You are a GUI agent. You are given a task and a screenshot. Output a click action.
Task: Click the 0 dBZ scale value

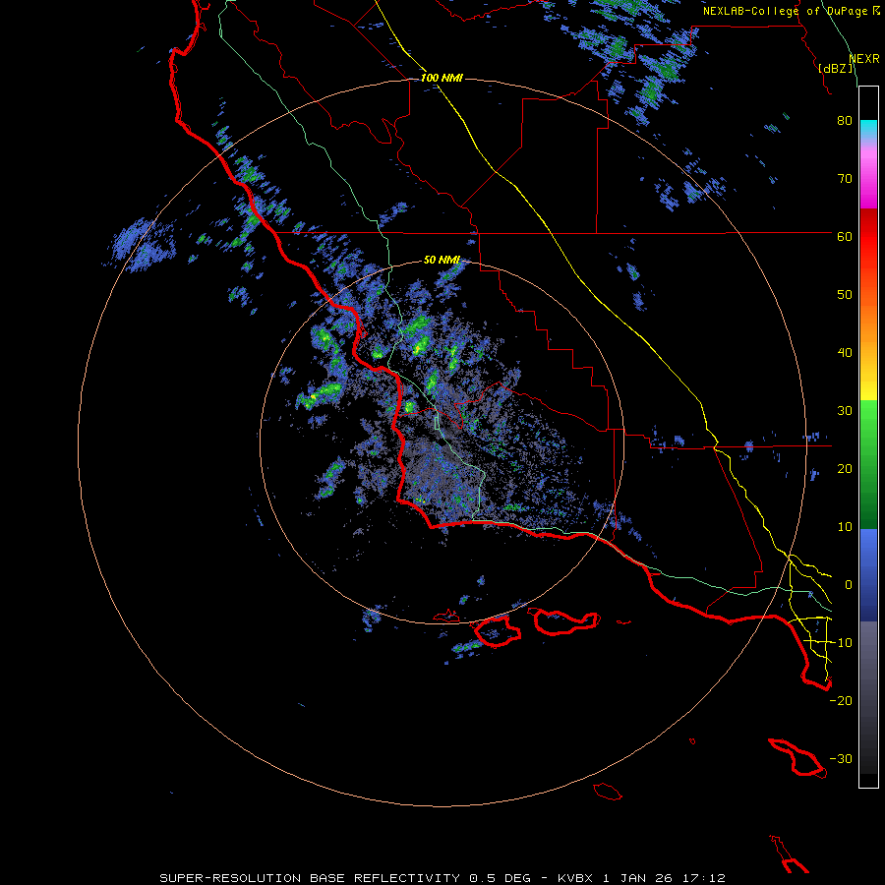849,585
